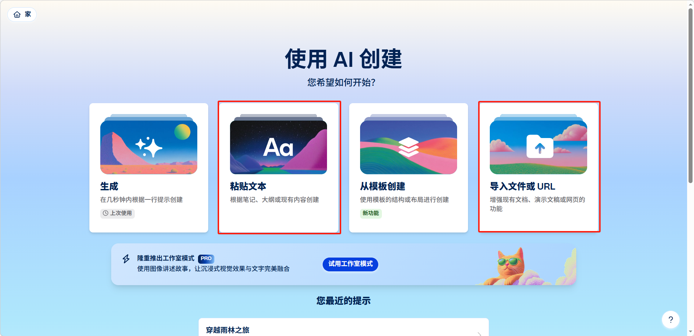Click the question mark help icon
694x336 pixels.
coord(671,320)
